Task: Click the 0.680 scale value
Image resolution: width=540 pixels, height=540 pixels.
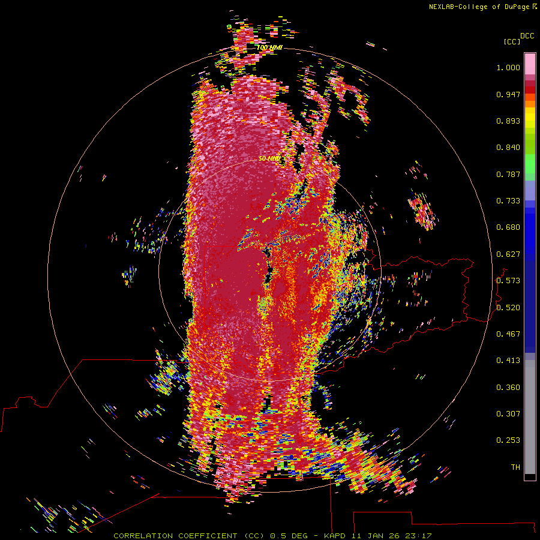Action: click(508, 227)
